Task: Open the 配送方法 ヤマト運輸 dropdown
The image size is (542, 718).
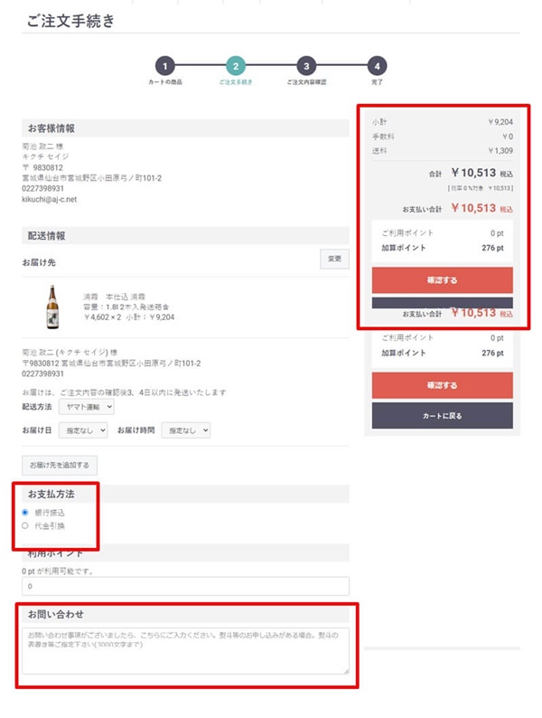Action: click(85, 408)
